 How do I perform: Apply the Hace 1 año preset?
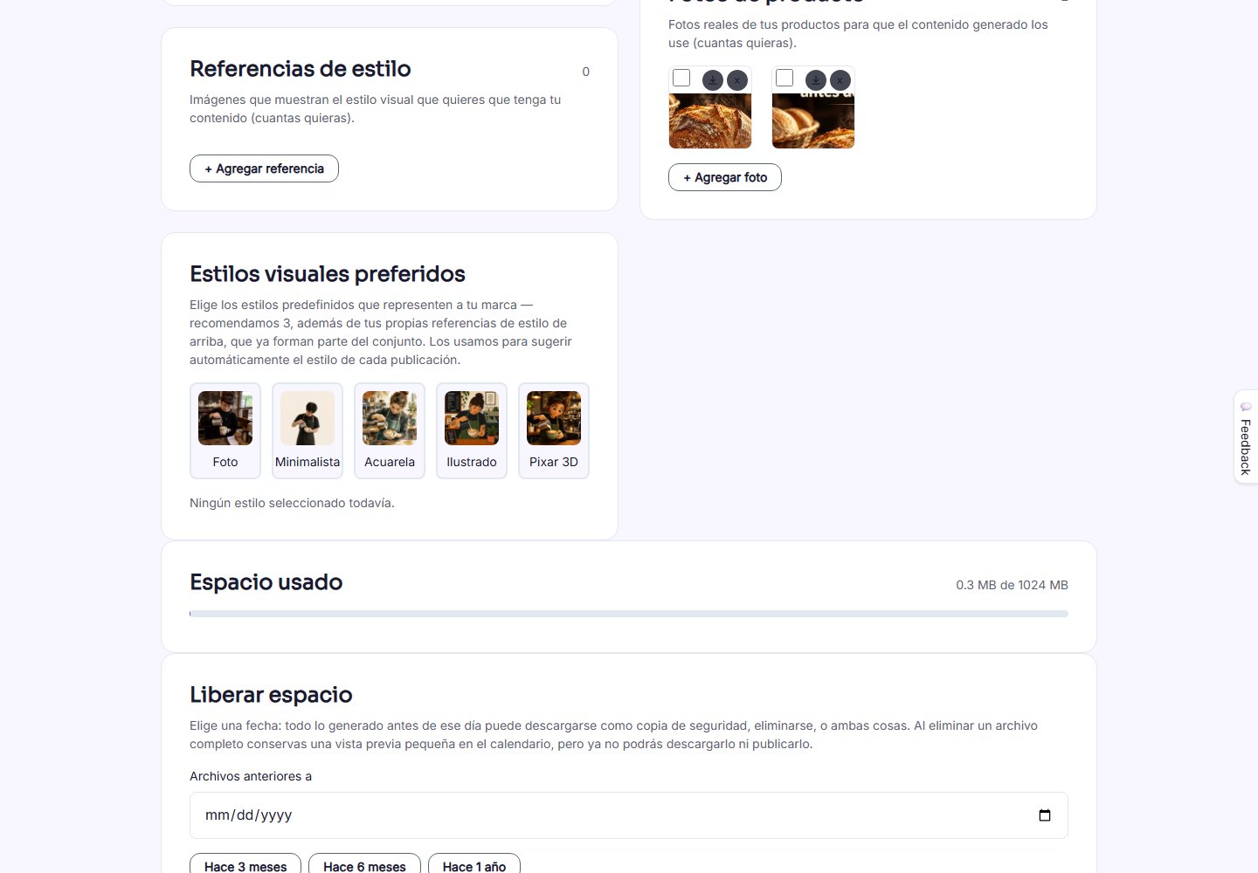[x=474, y=864]
